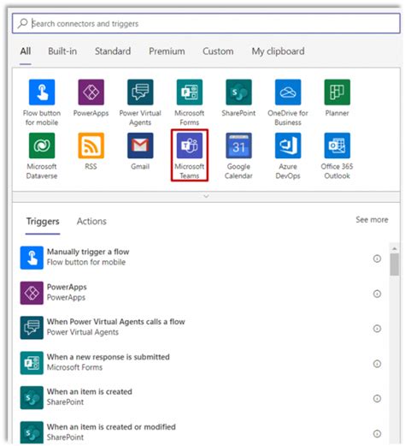405x446 pixels.
Task: Switch to the Built-in tab
Action: coord(62,51)
